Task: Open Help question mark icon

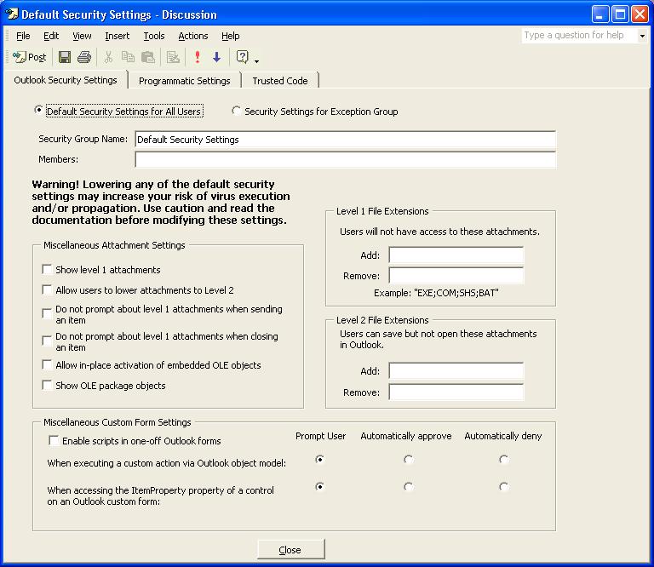Action: tap(243, 57)
